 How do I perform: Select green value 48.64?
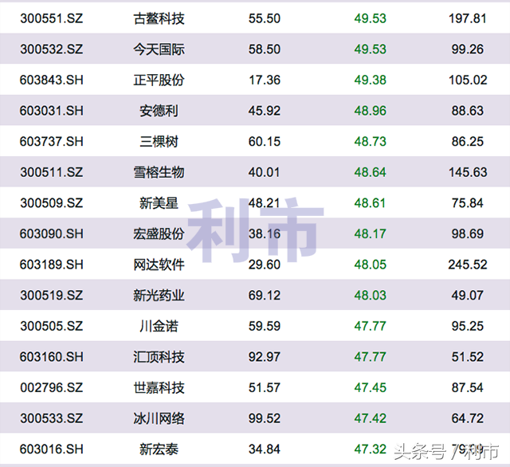(x=370, y=172)
